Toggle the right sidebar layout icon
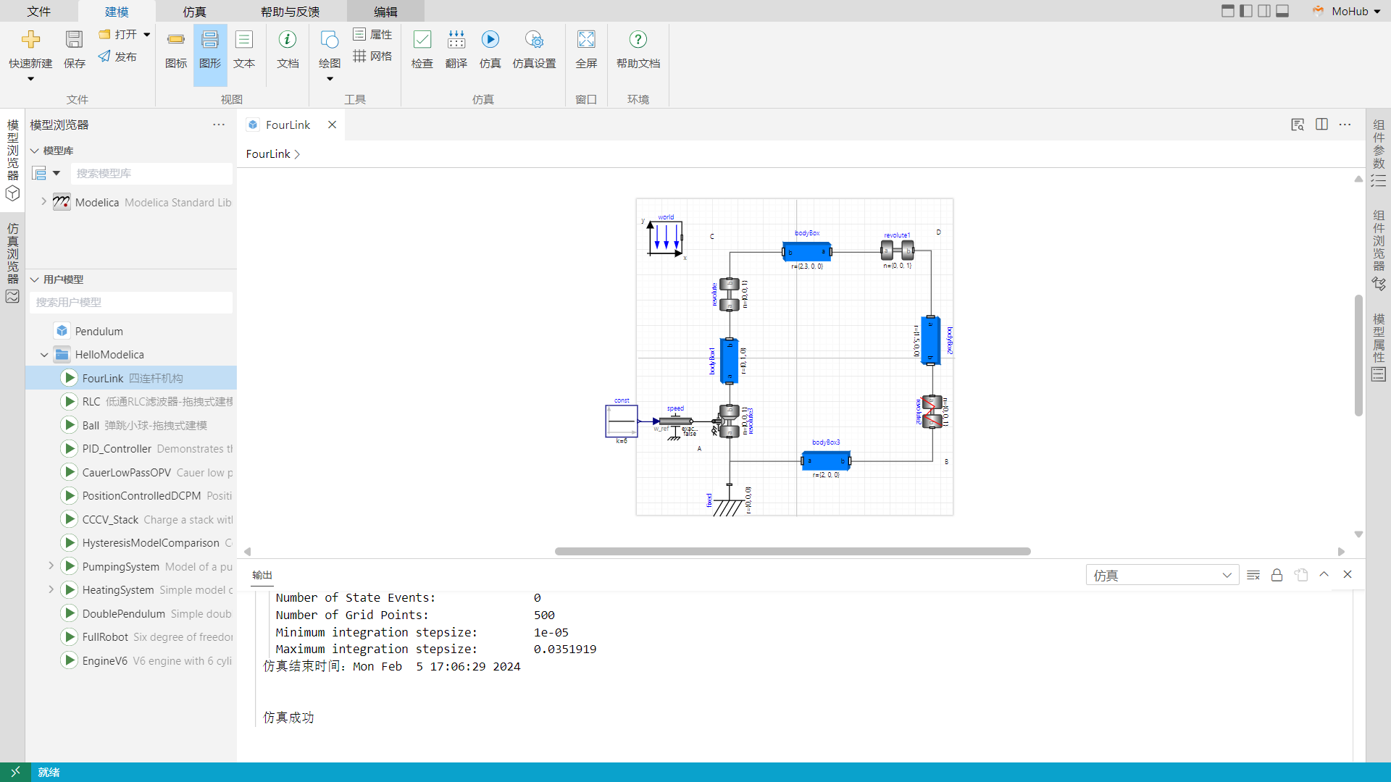1391x782 pixels. point(1264,11)
